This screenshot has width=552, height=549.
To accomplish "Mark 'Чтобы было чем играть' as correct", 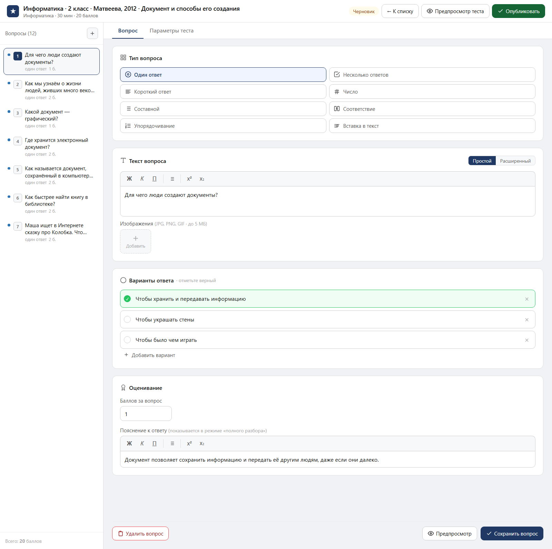I will [x=127, y=340].
